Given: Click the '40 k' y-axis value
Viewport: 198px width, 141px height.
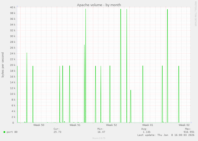Looking at the screenshot, I should coord(13,7).
